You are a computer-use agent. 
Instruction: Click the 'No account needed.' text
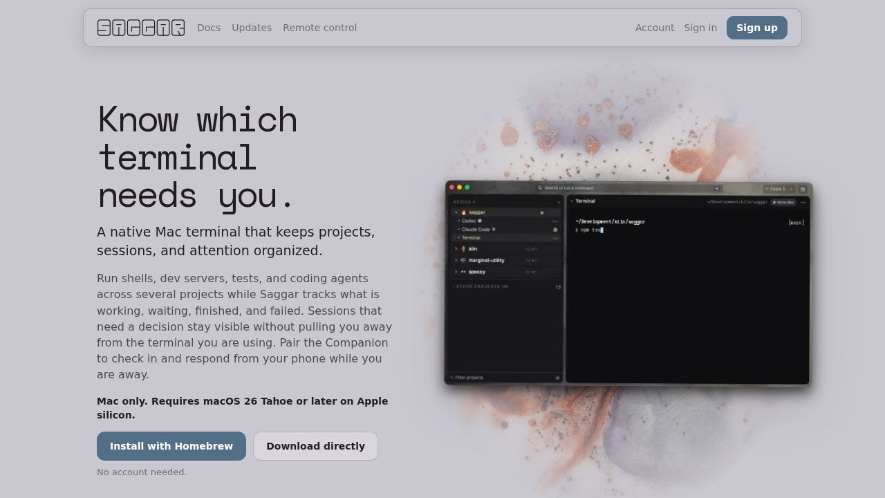142,472
